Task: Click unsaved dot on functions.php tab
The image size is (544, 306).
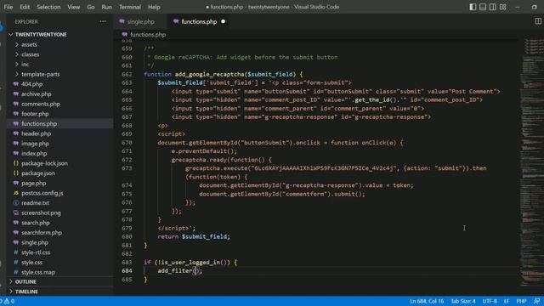Action: click(x=223, y=21)
